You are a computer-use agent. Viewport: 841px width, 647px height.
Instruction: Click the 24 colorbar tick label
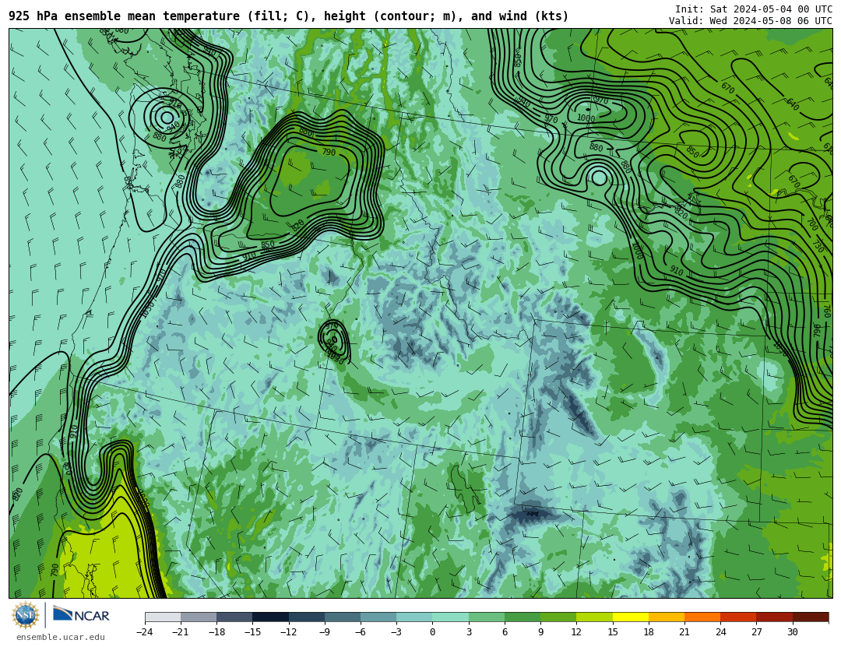pyautogui.click(x=720, y=632)
